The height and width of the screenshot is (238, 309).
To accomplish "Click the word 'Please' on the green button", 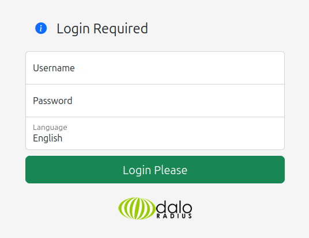I will [171, 170].
